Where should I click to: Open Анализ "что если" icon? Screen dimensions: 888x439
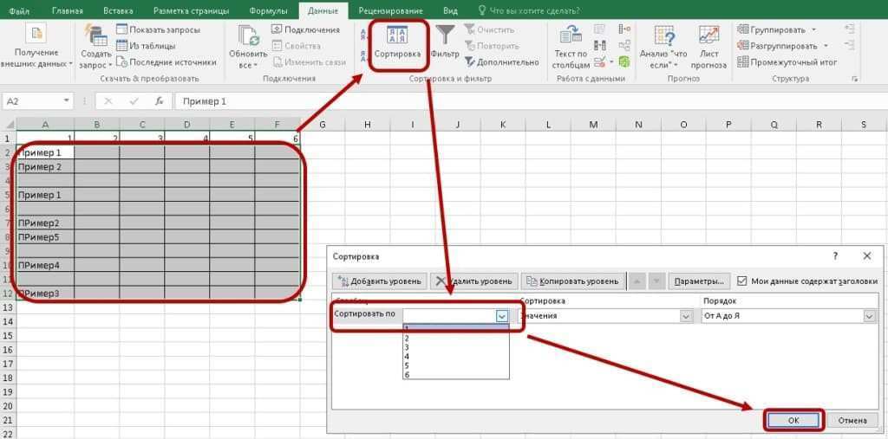(665, 36)
